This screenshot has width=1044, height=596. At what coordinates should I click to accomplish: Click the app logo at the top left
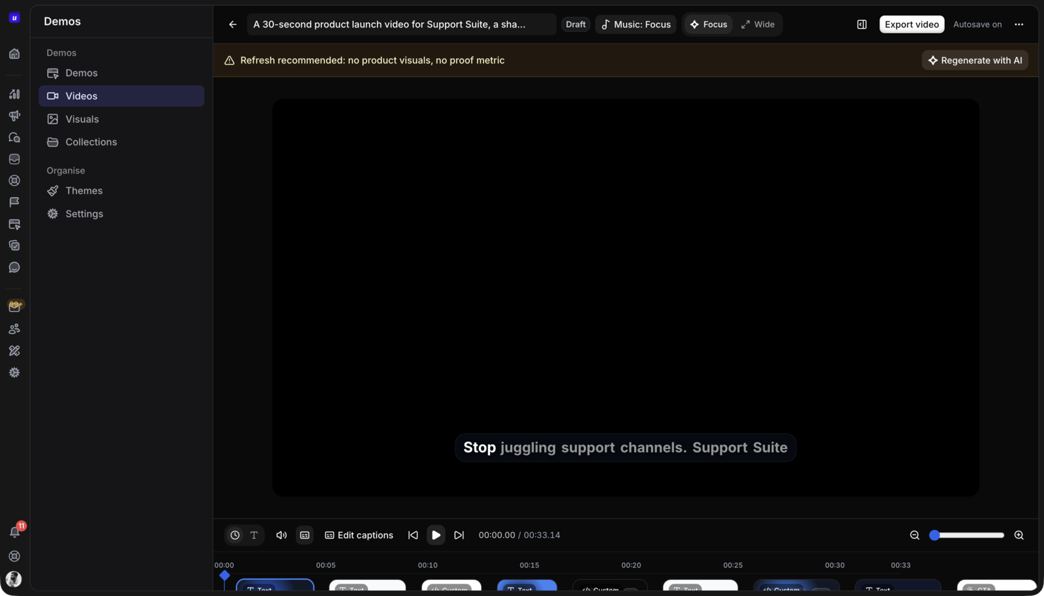tap(14, 18)
